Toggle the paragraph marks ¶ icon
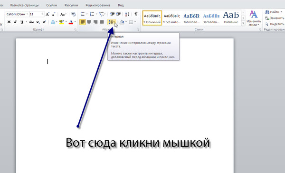The height and width of the screenshot is (173, 285). (x=136, y=14)
